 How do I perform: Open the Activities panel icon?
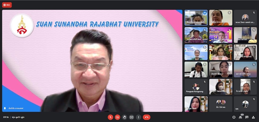coord(253,117)
